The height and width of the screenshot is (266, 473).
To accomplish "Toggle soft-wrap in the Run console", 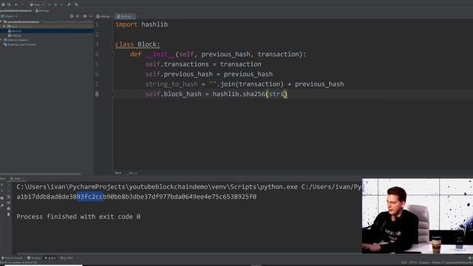I will point(8,197).
